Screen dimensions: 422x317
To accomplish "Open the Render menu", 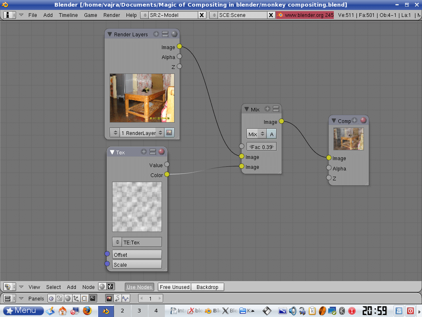I will coord(112,15).
